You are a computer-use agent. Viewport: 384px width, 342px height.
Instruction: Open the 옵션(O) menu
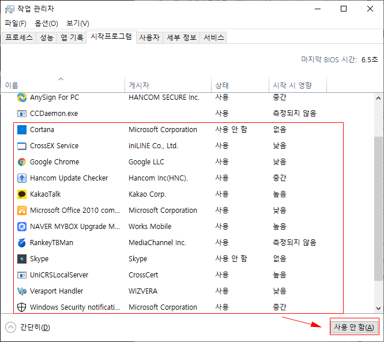click(46, 24)
